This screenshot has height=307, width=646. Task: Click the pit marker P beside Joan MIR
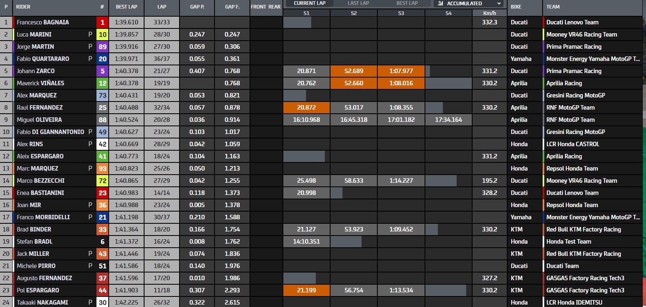coord(90,205)
